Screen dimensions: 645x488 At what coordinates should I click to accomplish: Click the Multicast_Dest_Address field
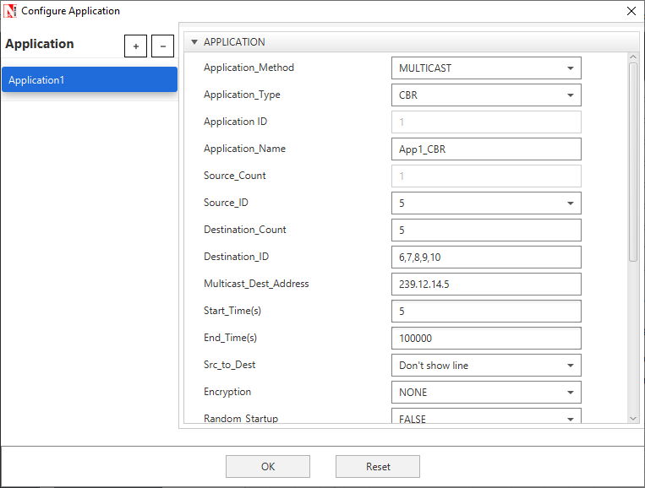tap(486, 285)
